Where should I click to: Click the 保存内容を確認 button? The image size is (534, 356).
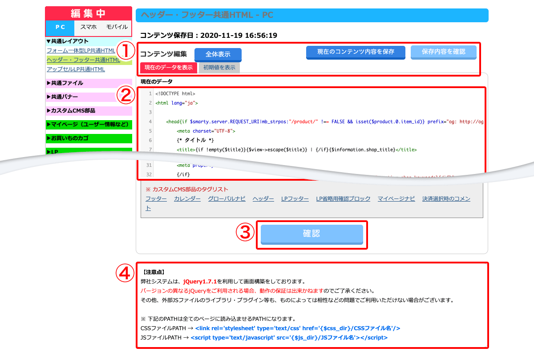(444, 52)
